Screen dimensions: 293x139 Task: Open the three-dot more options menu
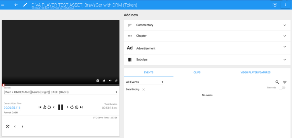point(285,5)
